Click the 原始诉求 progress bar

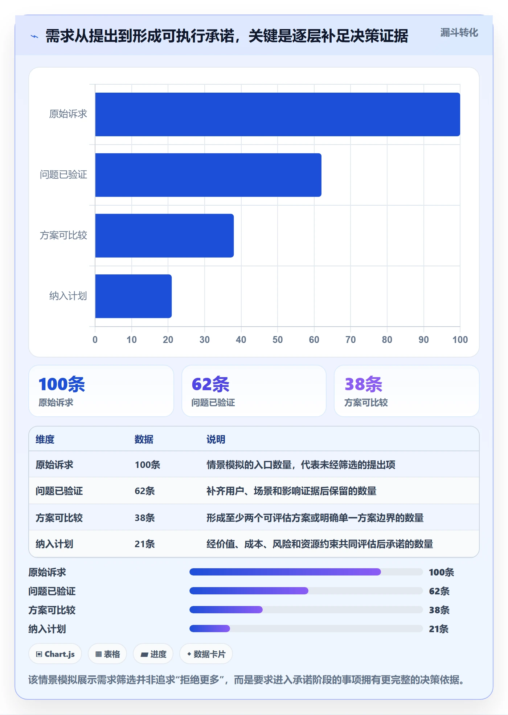coord(306,572)
